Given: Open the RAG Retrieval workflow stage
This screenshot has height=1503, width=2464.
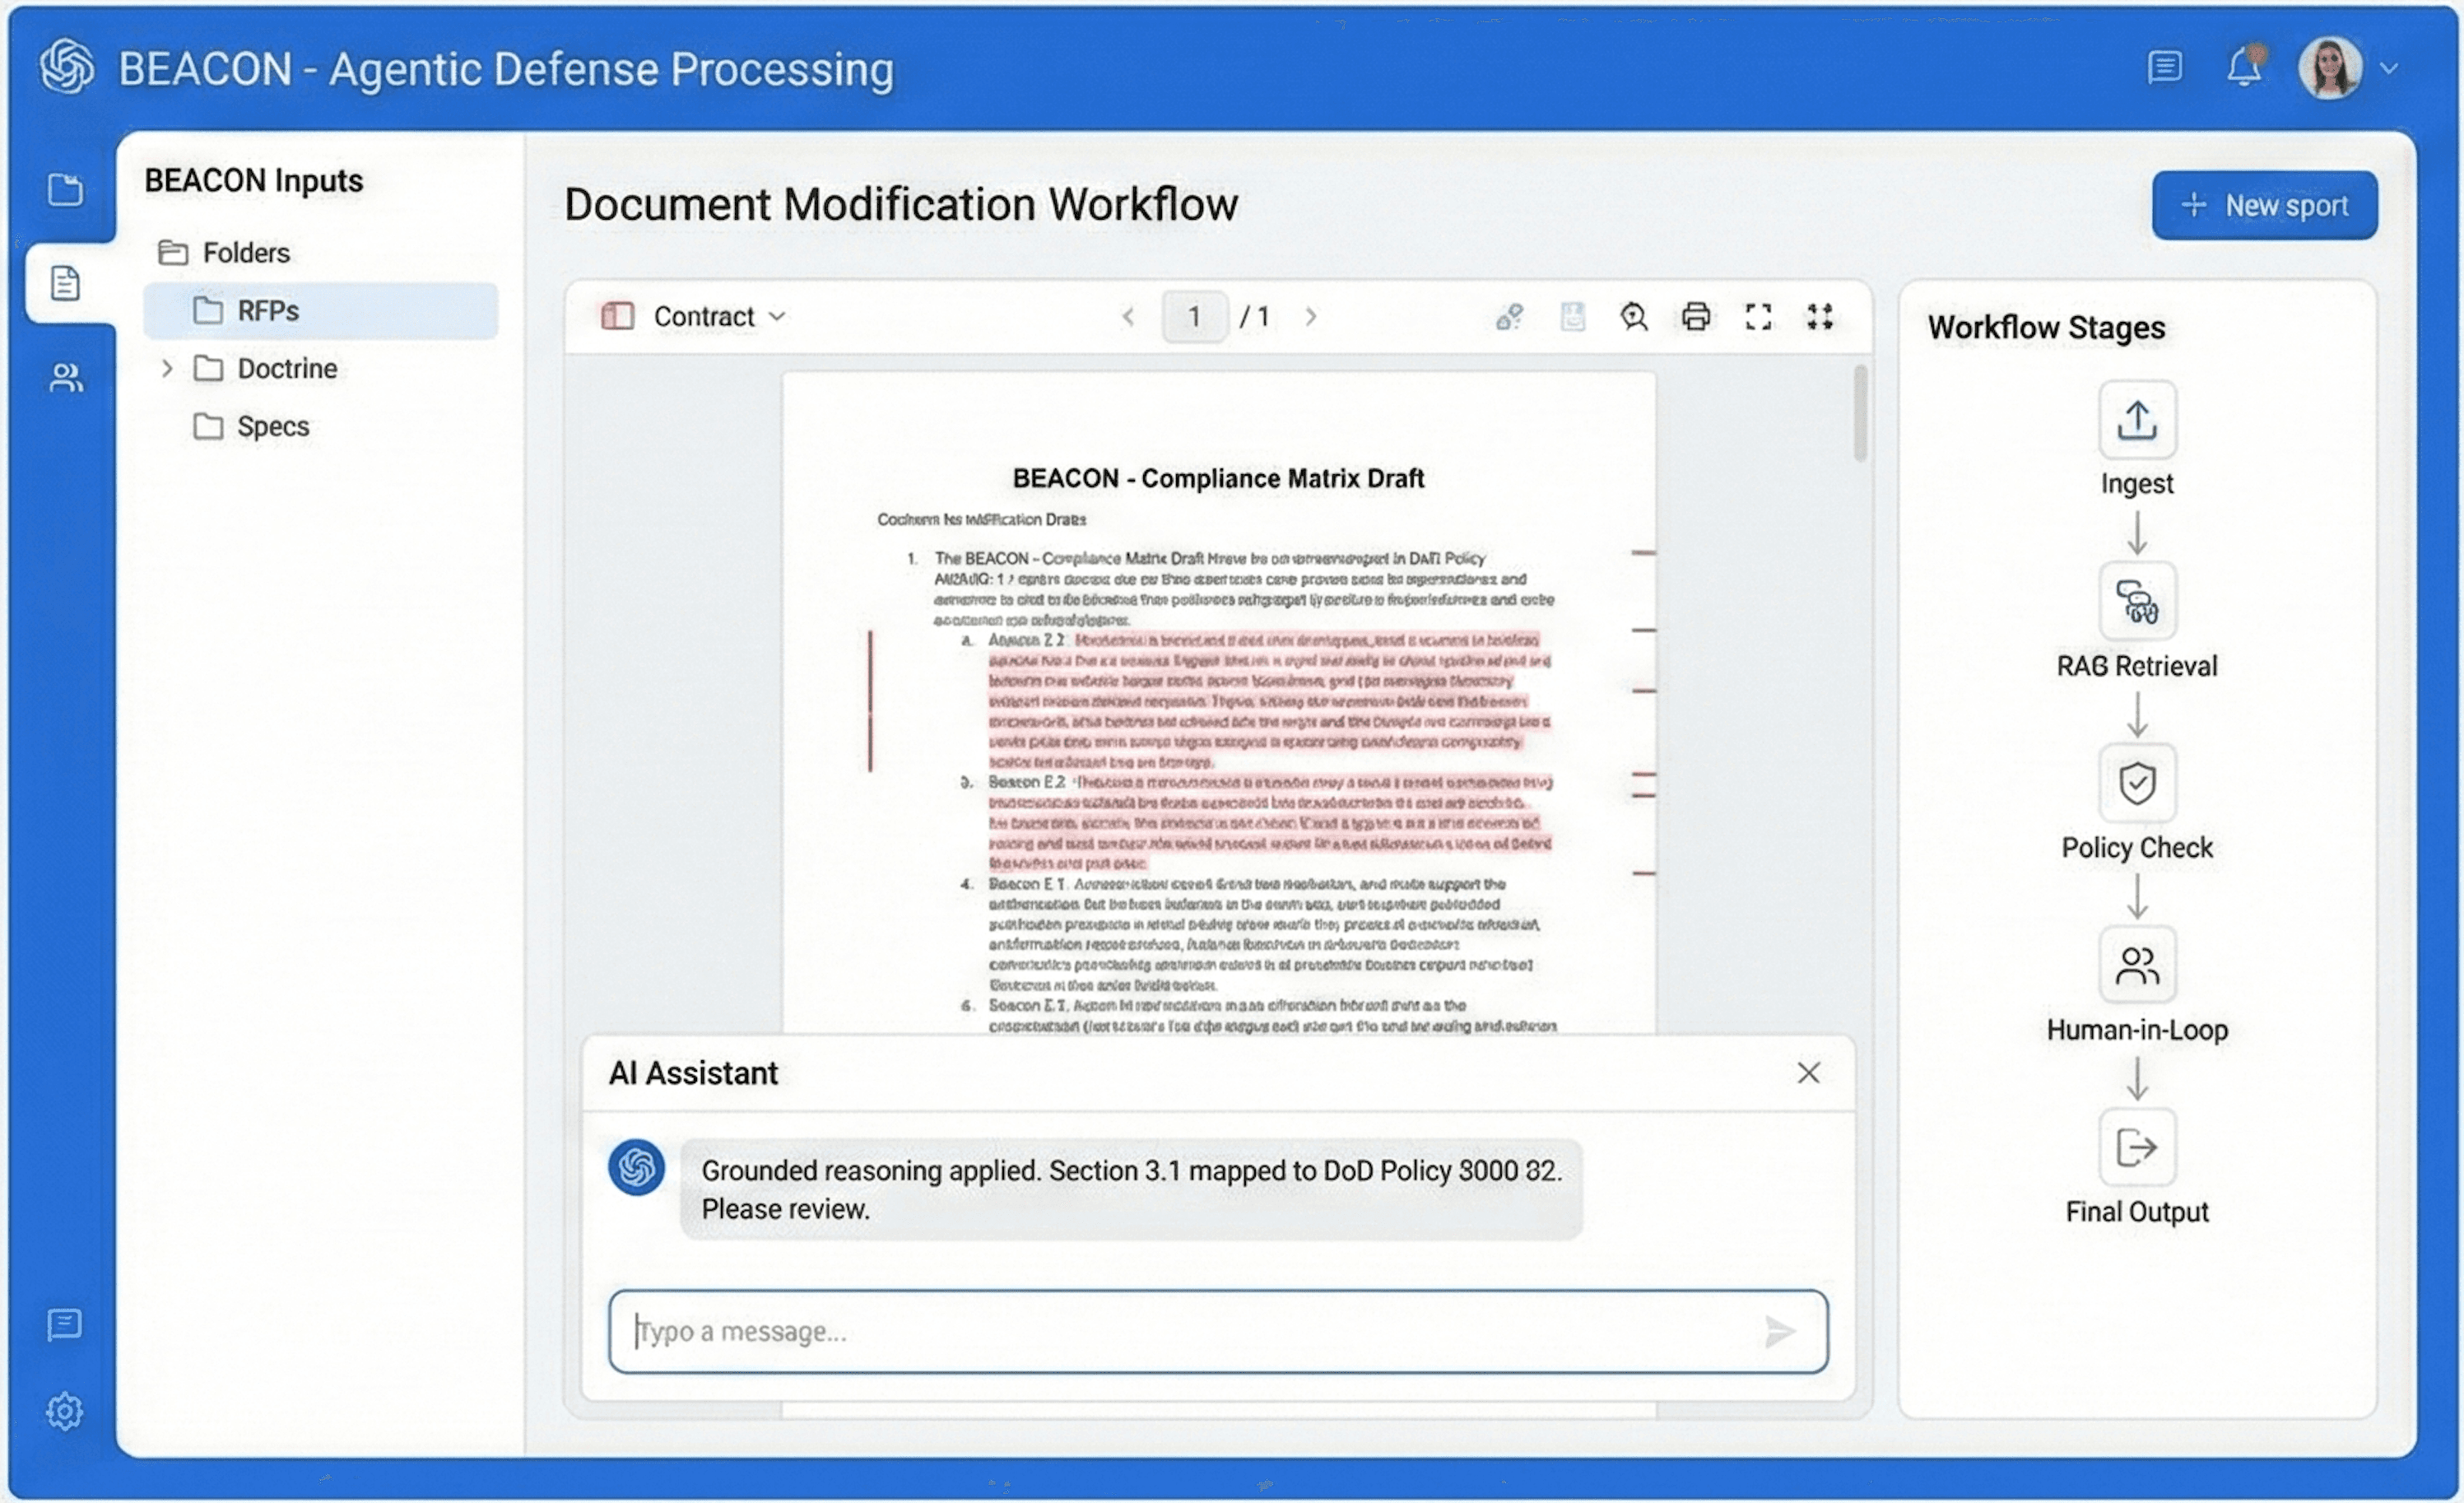Looking at the screenshot, I should click(x=2138, y=602).
